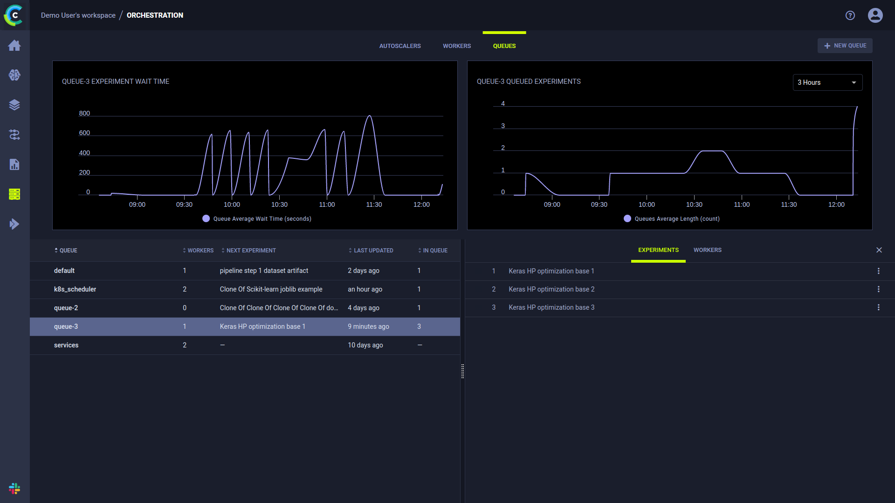
Task: Open the Datasets layers icon in sidebar
Action: coord(14,105)
